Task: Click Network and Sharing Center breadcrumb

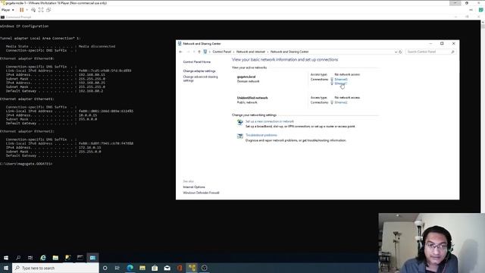Action: pyautogui.click(x=289, y=52)
